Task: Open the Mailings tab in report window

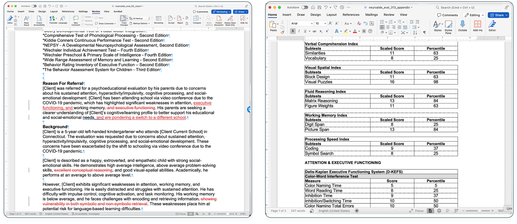Action: (83, 11)
